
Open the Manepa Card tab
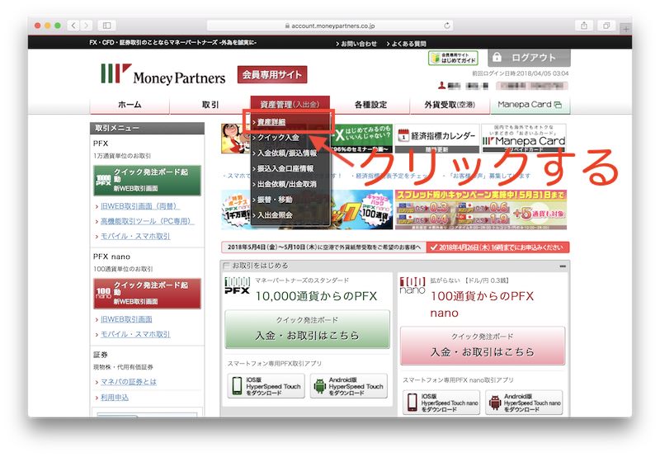point(530,105)
